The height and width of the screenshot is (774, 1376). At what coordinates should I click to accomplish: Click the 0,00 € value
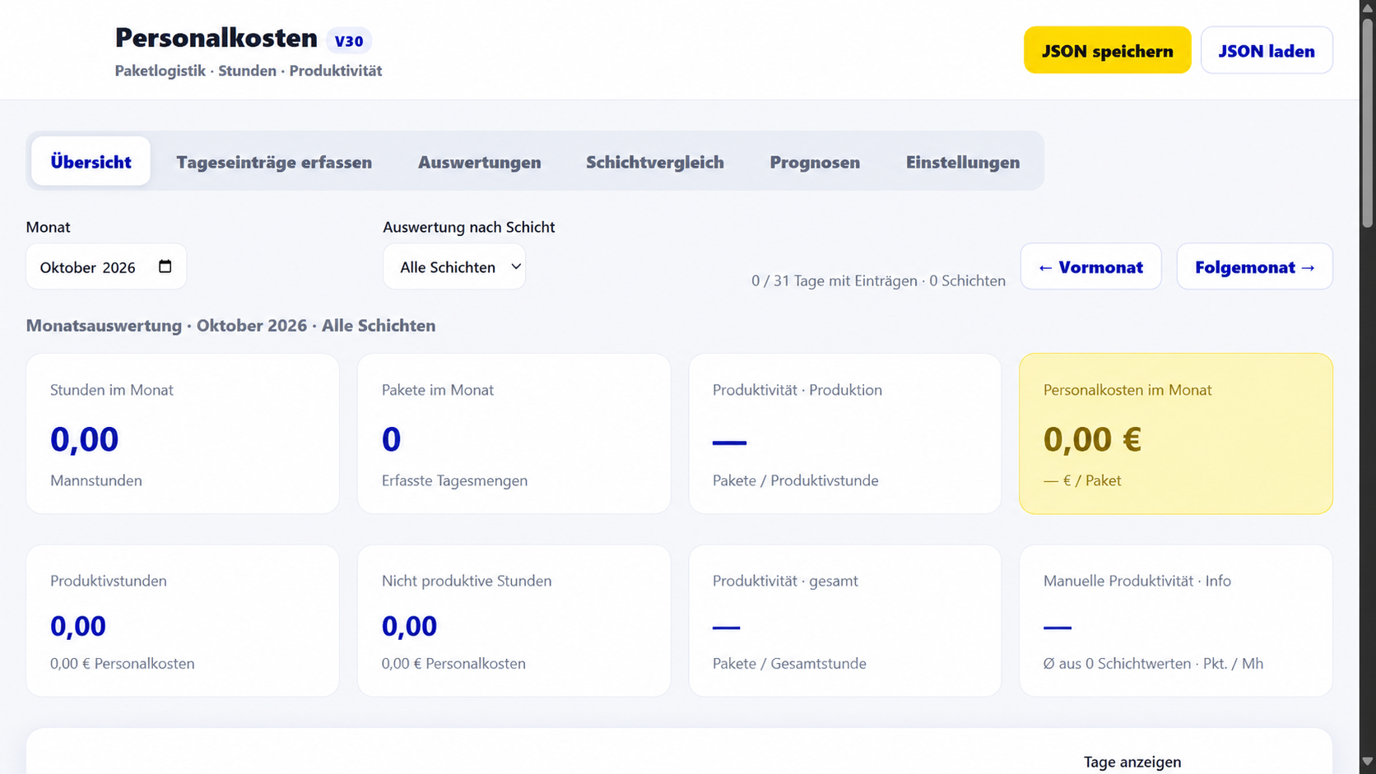pyautogui.click(x=1092, y=439)
